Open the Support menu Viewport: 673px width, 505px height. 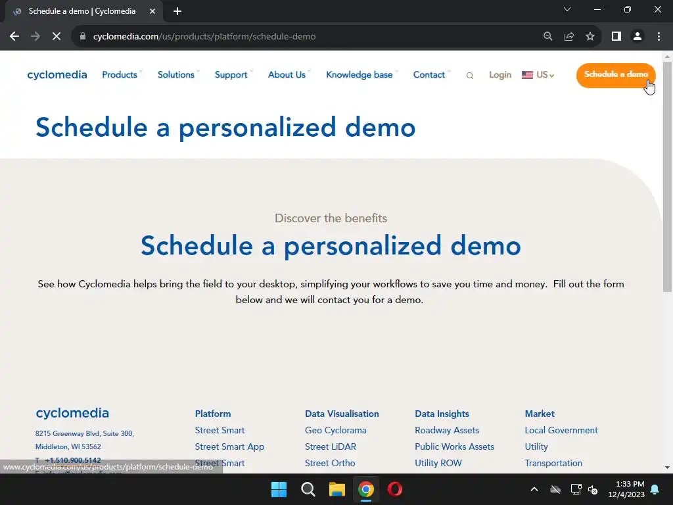pyautogui.click(x=231, y=75)
